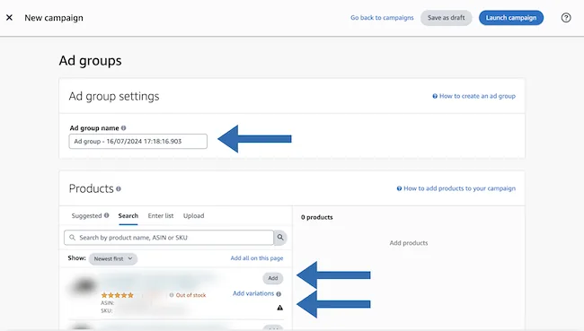Open How to create an ad group help
Screen dimensions: 584x331
473,96
